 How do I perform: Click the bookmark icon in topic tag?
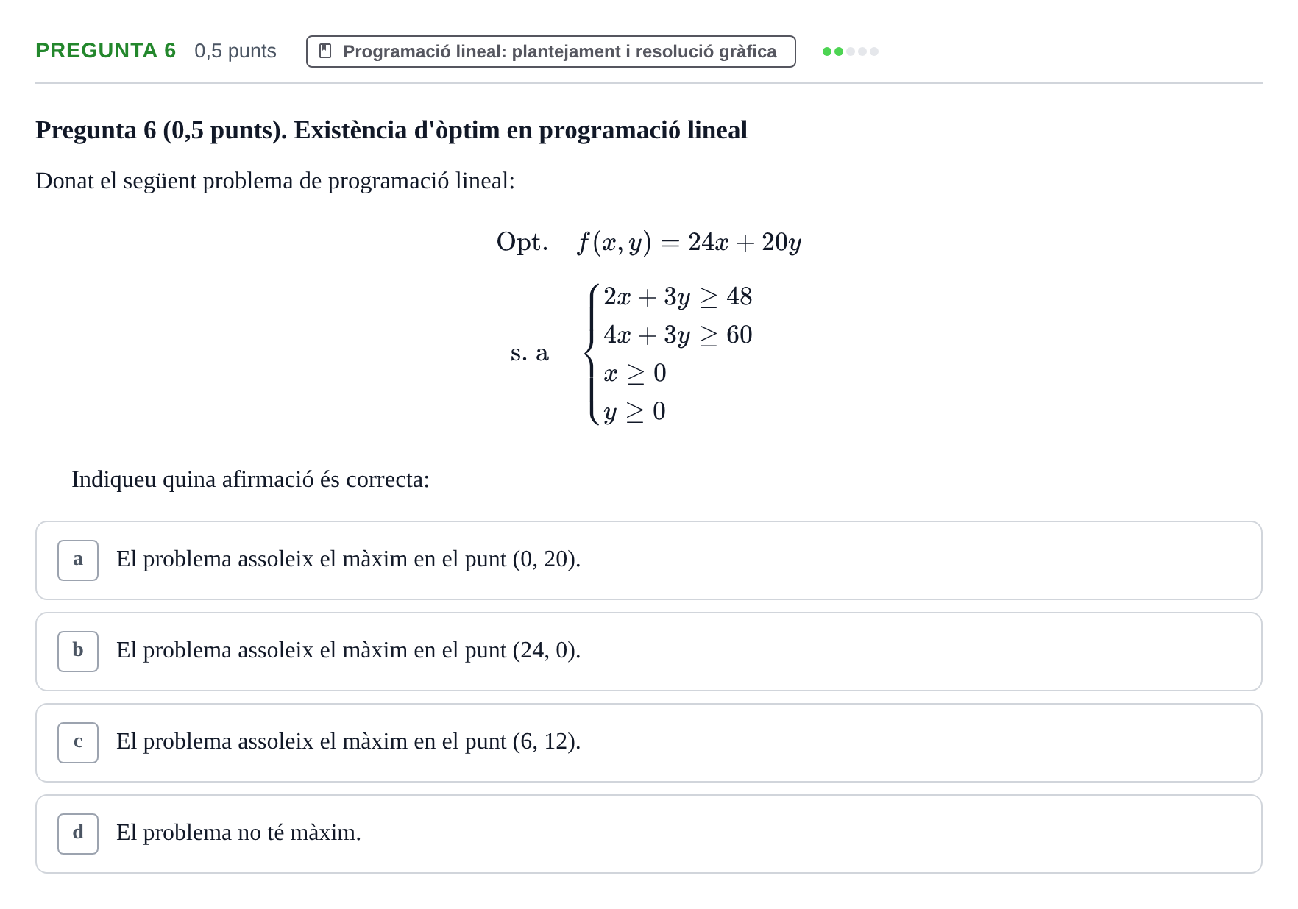pos(325,51)
